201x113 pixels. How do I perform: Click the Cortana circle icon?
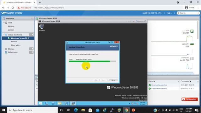tap(61, 110)
